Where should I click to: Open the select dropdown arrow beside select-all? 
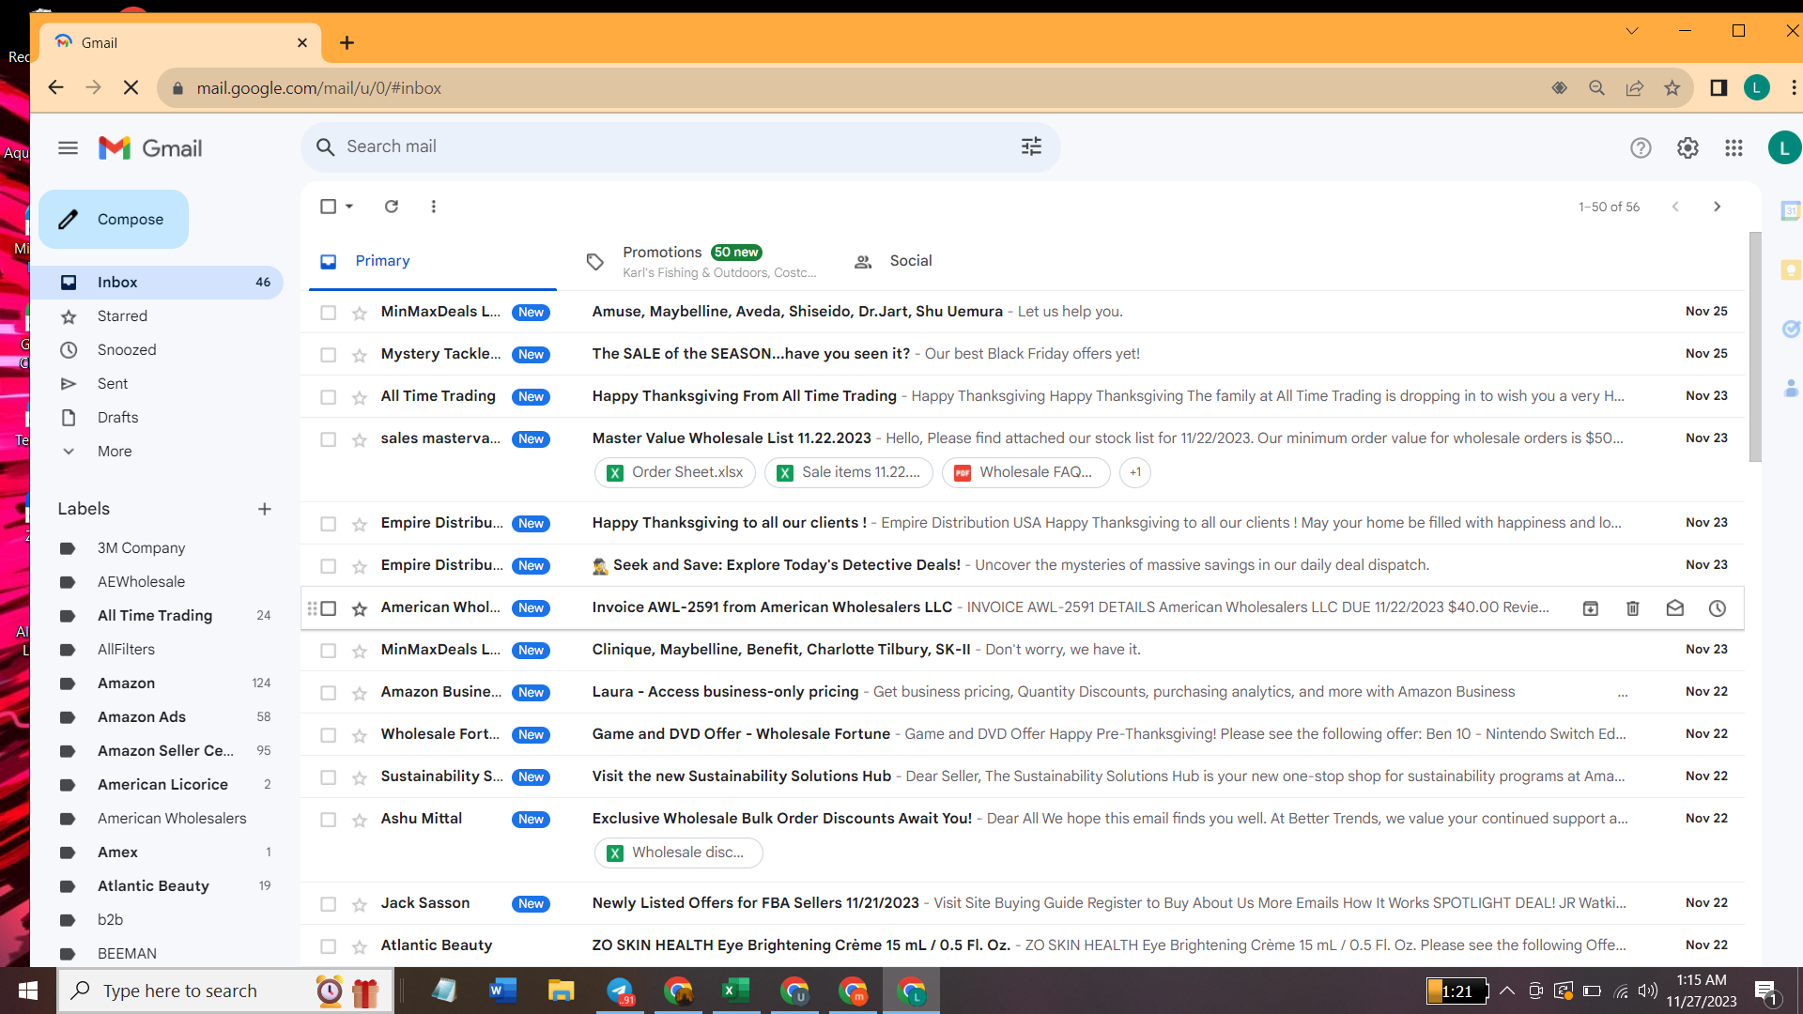point(349,207)
